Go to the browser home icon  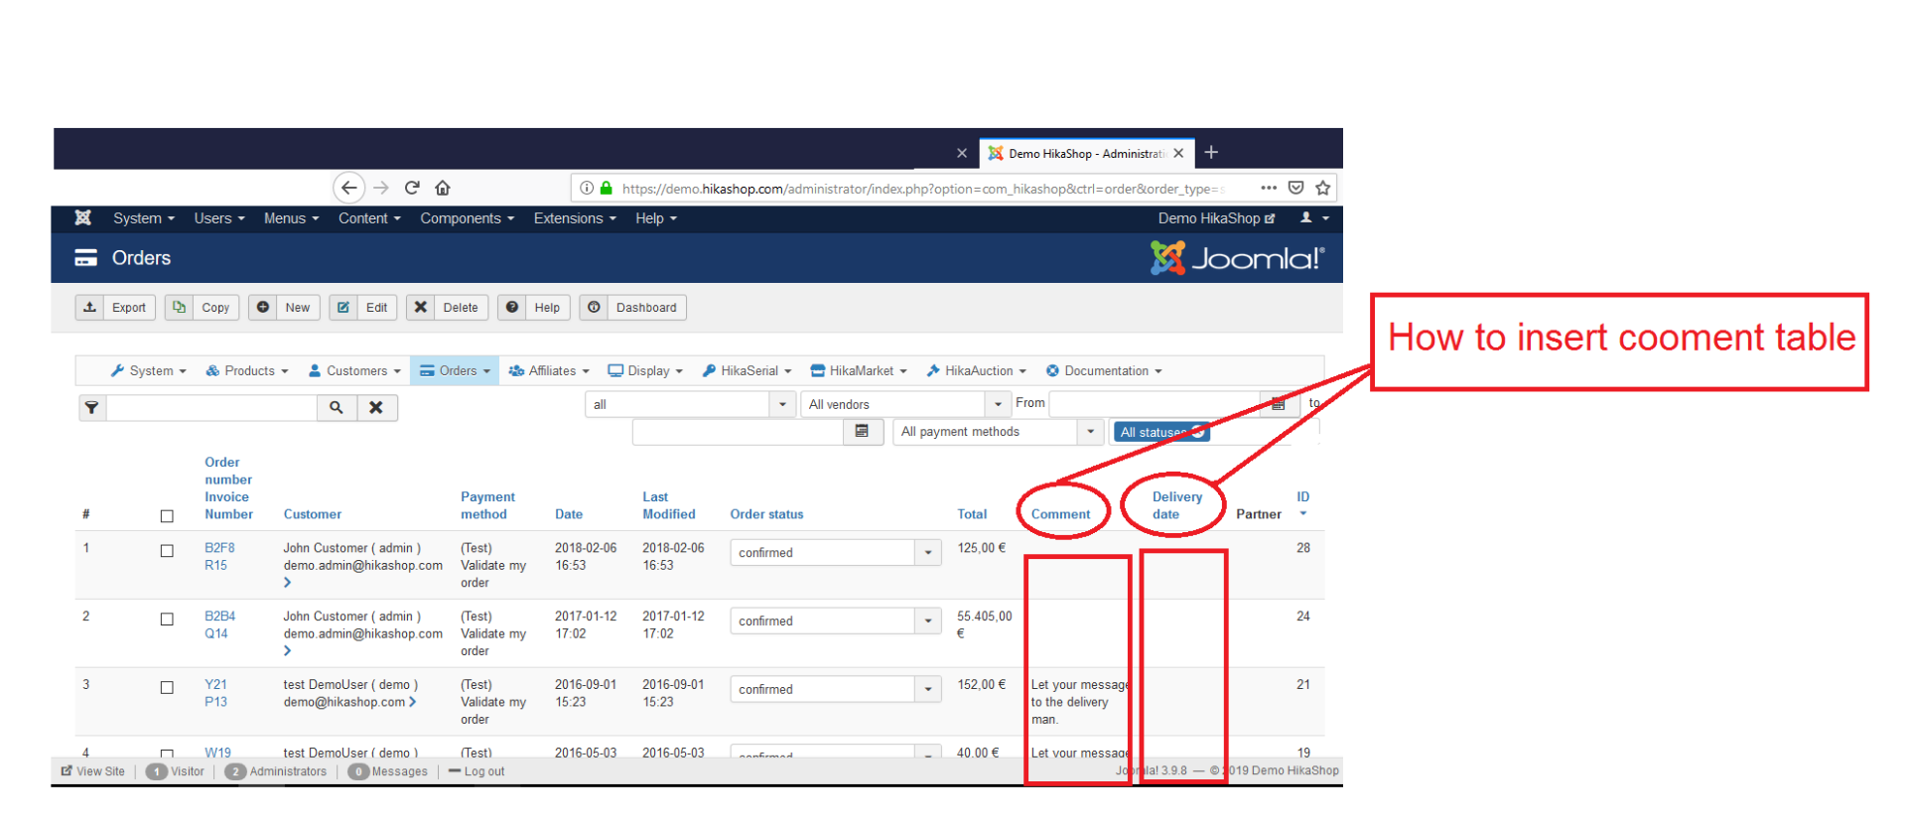[x=443, y=188]
